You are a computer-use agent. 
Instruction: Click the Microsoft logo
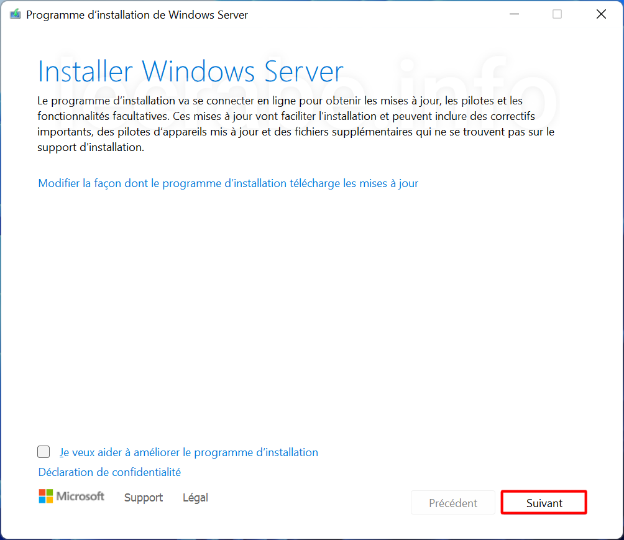71,497
